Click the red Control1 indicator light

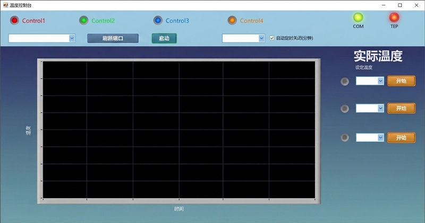(14, 20)
